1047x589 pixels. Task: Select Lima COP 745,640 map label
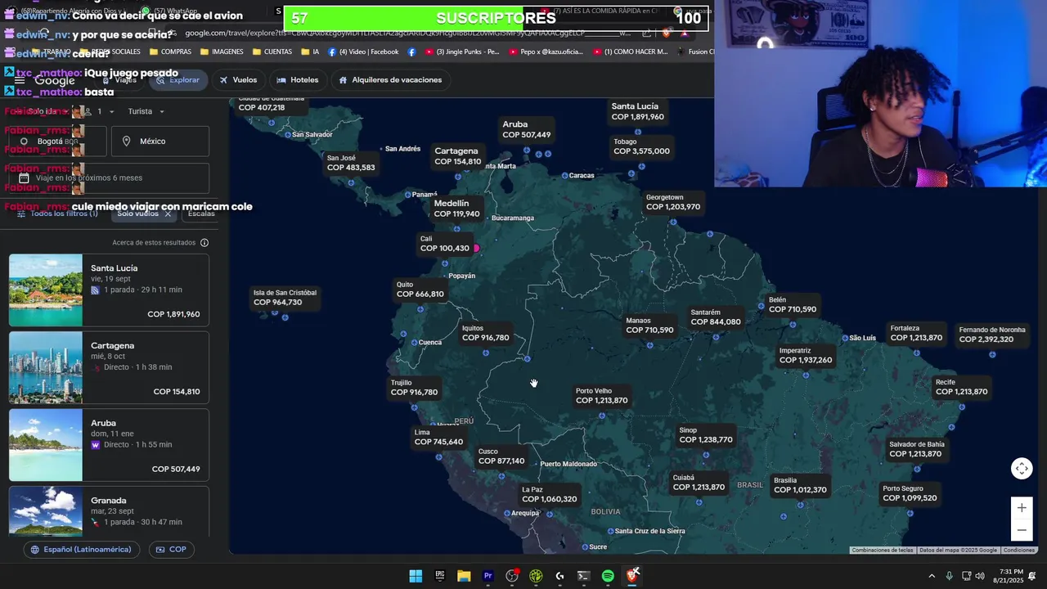[438, 437]
